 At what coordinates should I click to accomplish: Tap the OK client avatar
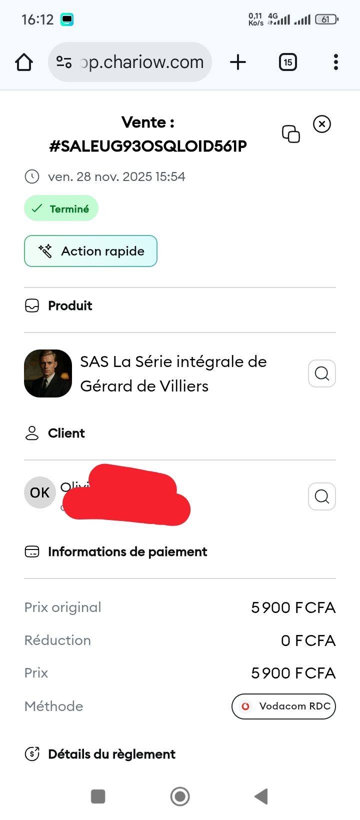pyautogui.click(x=40, y=492)
